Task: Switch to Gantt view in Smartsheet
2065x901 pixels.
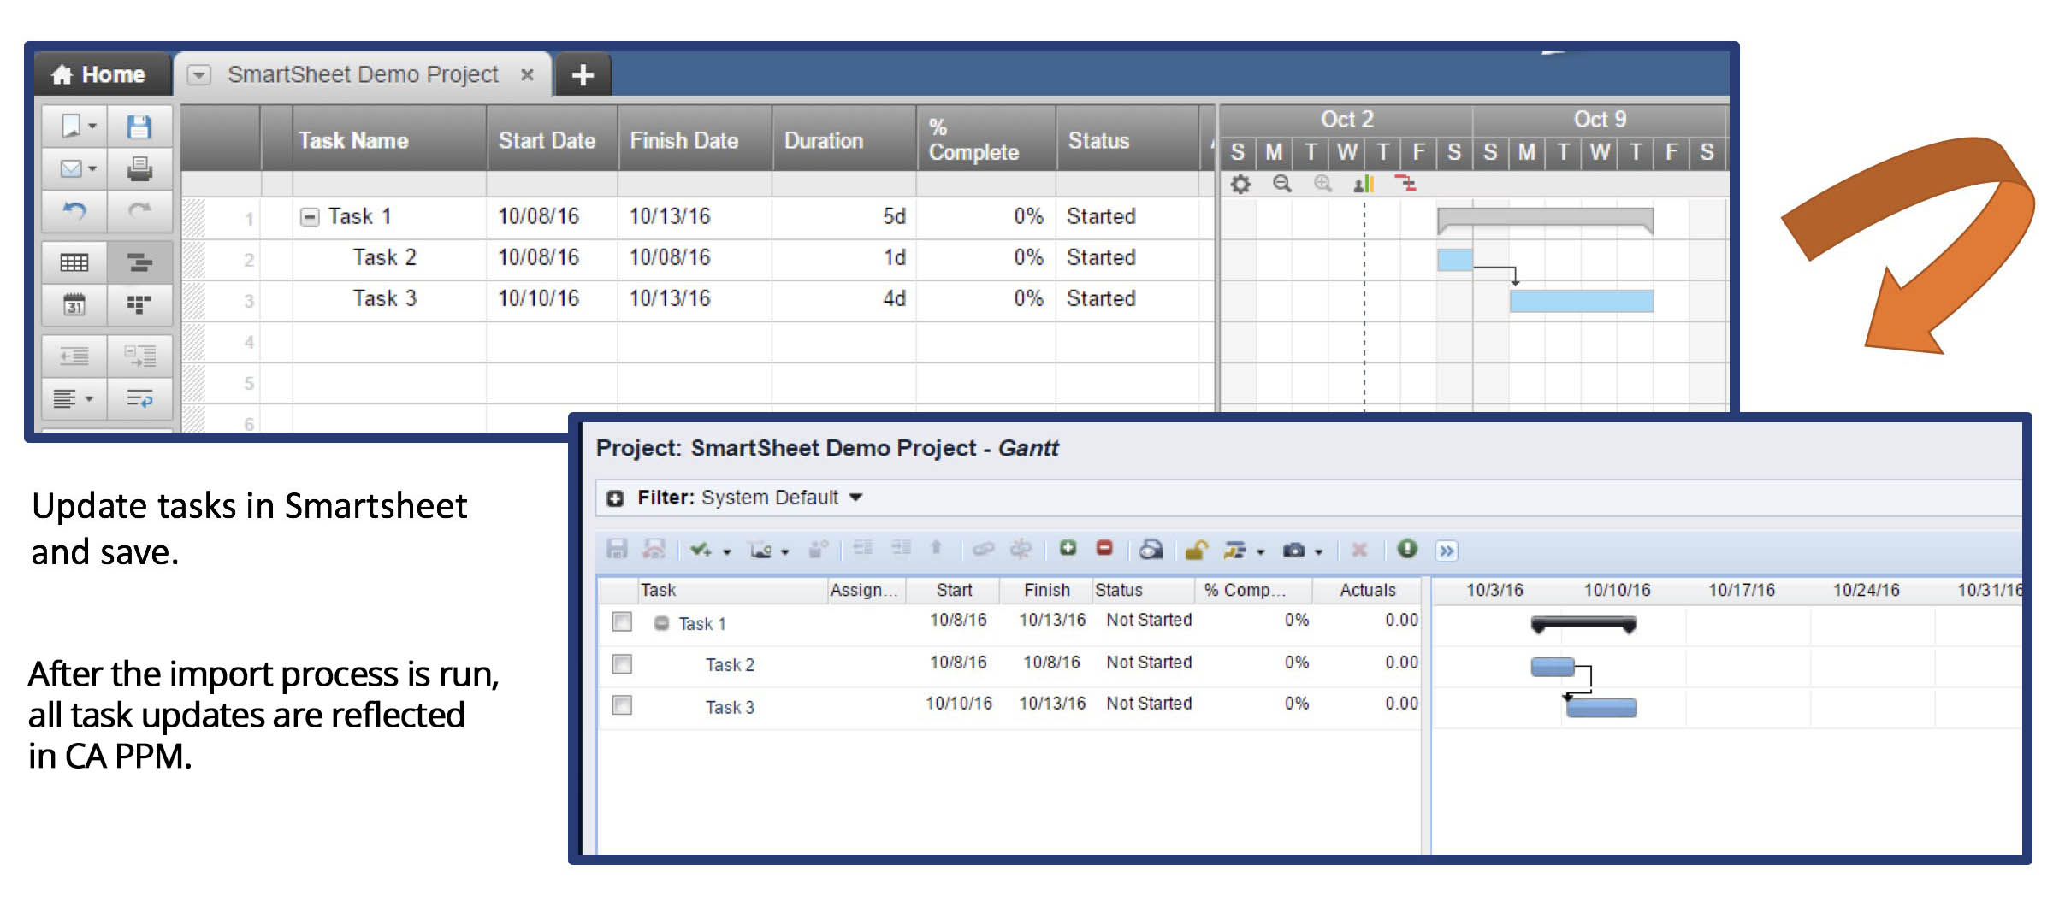Action: [139, 262]
